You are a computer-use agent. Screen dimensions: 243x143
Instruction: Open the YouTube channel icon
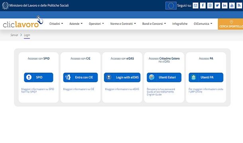pos(232,6)
